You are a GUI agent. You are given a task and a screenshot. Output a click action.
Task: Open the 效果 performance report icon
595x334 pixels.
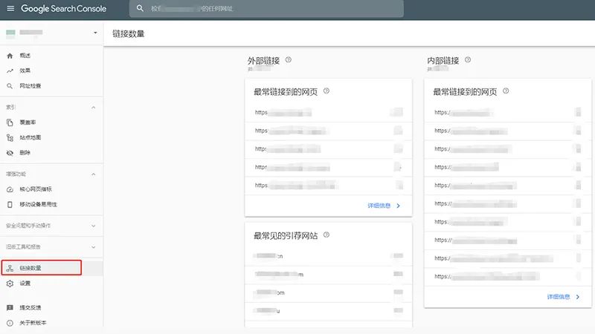tap(10, 71)
